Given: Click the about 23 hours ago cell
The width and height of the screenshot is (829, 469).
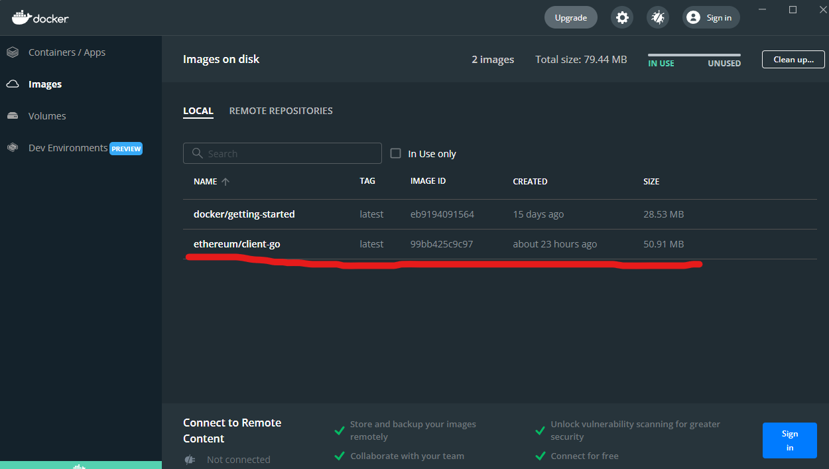Looking at the screenshot, I should (555, 244).
